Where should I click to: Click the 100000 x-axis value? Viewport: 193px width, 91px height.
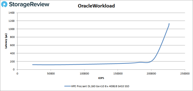(x=84, y=74)
